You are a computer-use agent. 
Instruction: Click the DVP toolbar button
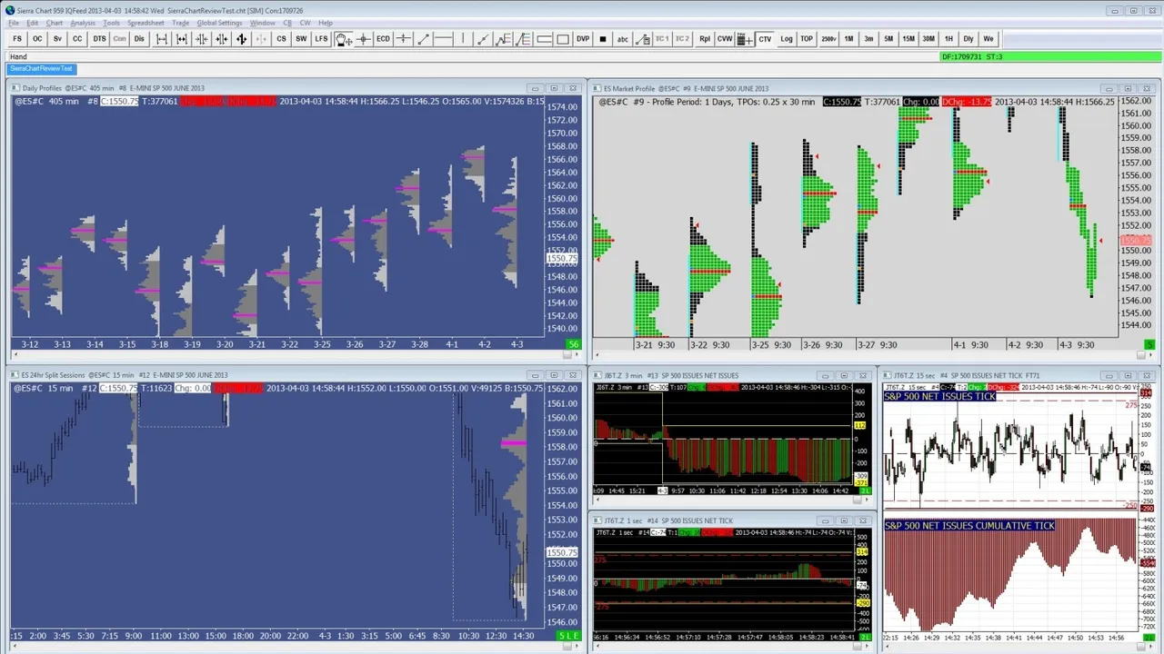[583, 39]
